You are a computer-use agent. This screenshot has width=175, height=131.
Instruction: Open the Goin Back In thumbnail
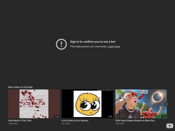click(x=34, y=104)
